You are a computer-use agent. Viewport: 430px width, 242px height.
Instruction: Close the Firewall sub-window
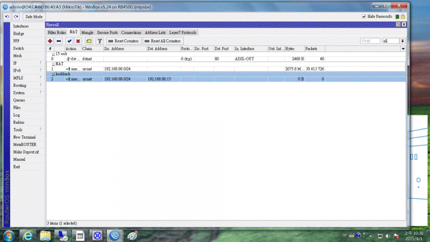[x=404, y=24]
